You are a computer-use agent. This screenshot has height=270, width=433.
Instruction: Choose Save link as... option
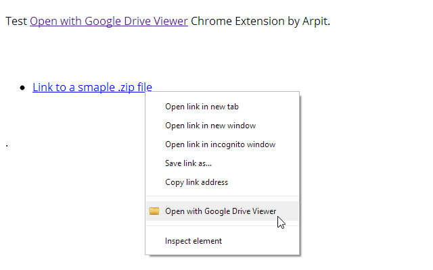click(x=188, y=163)
